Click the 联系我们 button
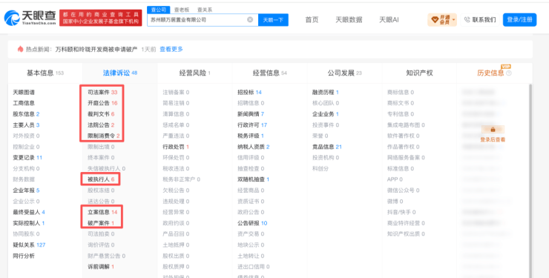 coord(480,20)
